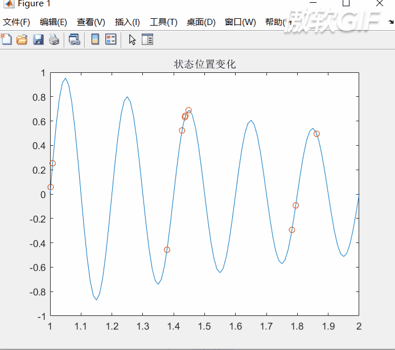Click the plot title 状态位置变化
Viewport: 395px width, 350px height.
coord(204,64)
